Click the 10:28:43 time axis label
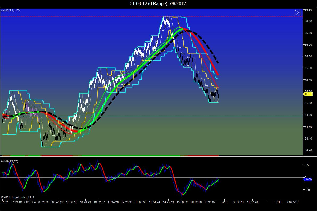The height and width of the screenshot is (211, 317). pyautogui.click(x=85, y=202)
